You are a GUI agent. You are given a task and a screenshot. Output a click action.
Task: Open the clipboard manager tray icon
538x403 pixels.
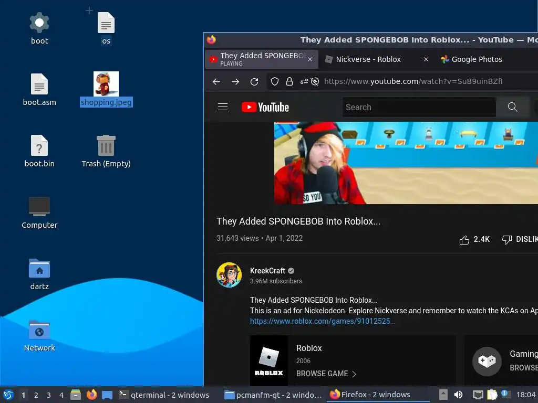tap(492, 395)
